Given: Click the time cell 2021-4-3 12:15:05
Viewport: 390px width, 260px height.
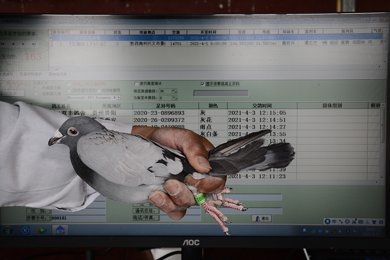Looking at the screenshot, I should point(257,113).
